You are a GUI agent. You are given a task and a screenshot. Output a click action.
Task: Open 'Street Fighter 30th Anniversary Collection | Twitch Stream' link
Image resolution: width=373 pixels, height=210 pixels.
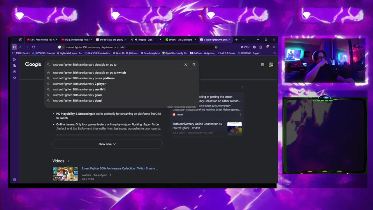(120, 168)
